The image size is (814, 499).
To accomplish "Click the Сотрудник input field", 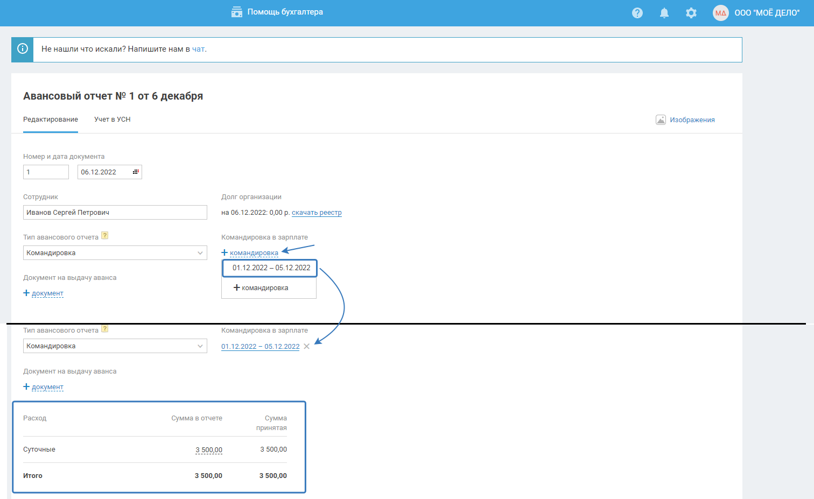I will [115, 213].
